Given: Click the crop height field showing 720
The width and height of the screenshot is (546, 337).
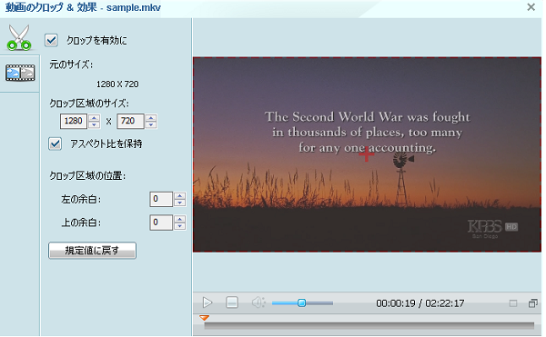Looking at the screenshot, I should point(130,121).
